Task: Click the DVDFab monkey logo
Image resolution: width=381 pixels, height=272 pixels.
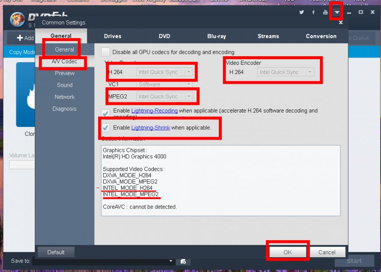Action: 17,19
